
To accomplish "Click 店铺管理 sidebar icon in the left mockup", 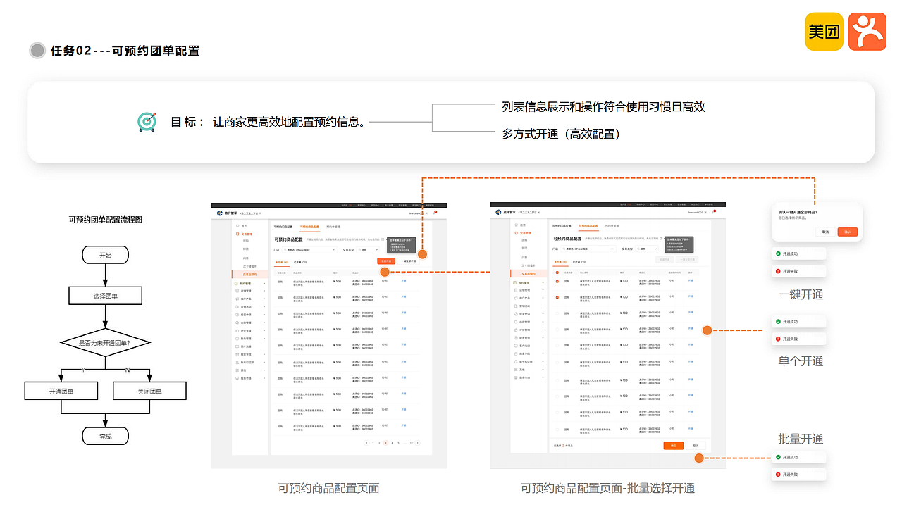I will (237, 291).
